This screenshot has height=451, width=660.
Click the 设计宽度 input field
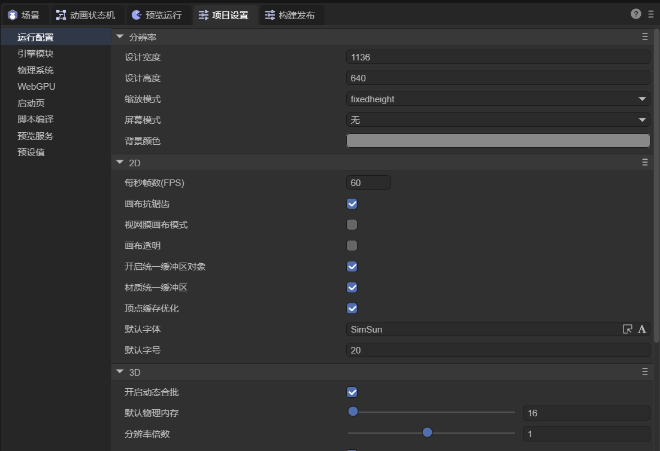click(x=498, y=57)
